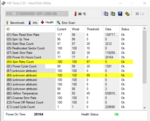The image size is (150, 121).
Task: Select the Health tab
Action: (47, 22)
